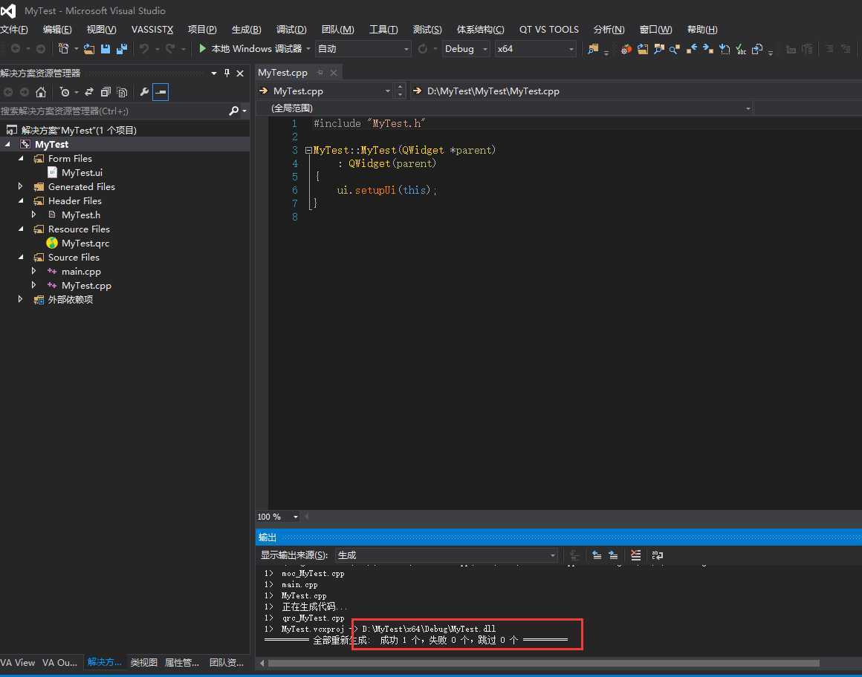
Task: Open the MyTest.cpp file navigation dropdown
Action: tap(325, 91)
